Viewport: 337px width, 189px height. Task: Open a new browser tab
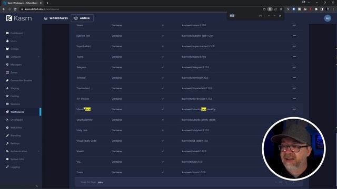coord(47,3)
